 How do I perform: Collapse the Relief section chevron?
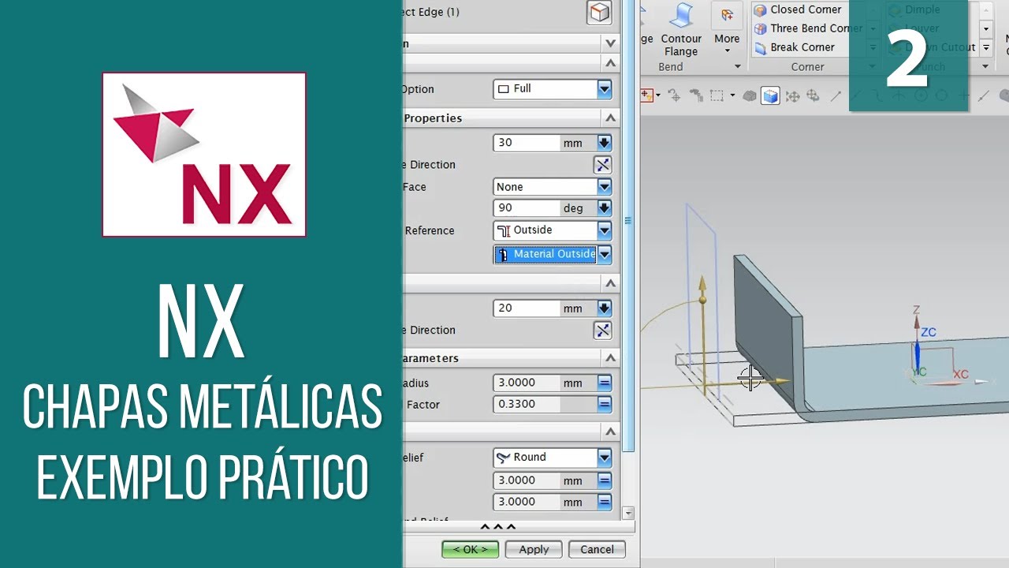tap(610, 432)
